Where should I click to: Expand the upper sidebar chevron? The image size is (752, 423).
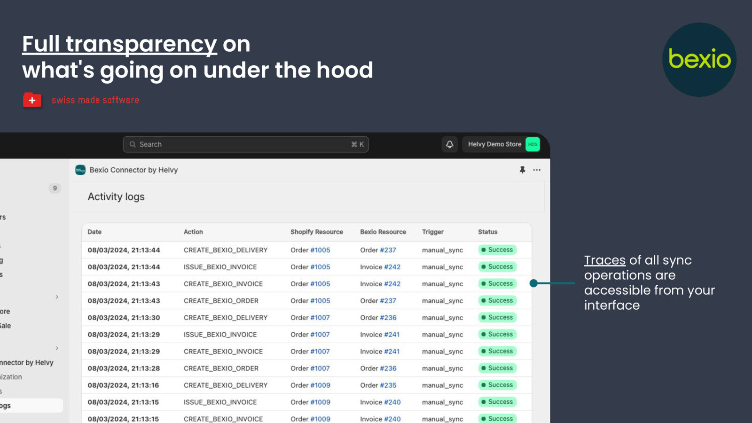57,297
